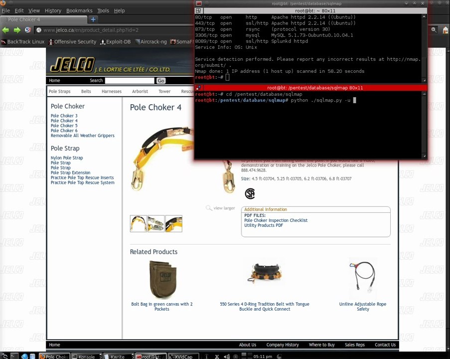The width and height of the screenshot is (450, 359).
Task: Select first pole choker thumbnail
Action: 139,223
